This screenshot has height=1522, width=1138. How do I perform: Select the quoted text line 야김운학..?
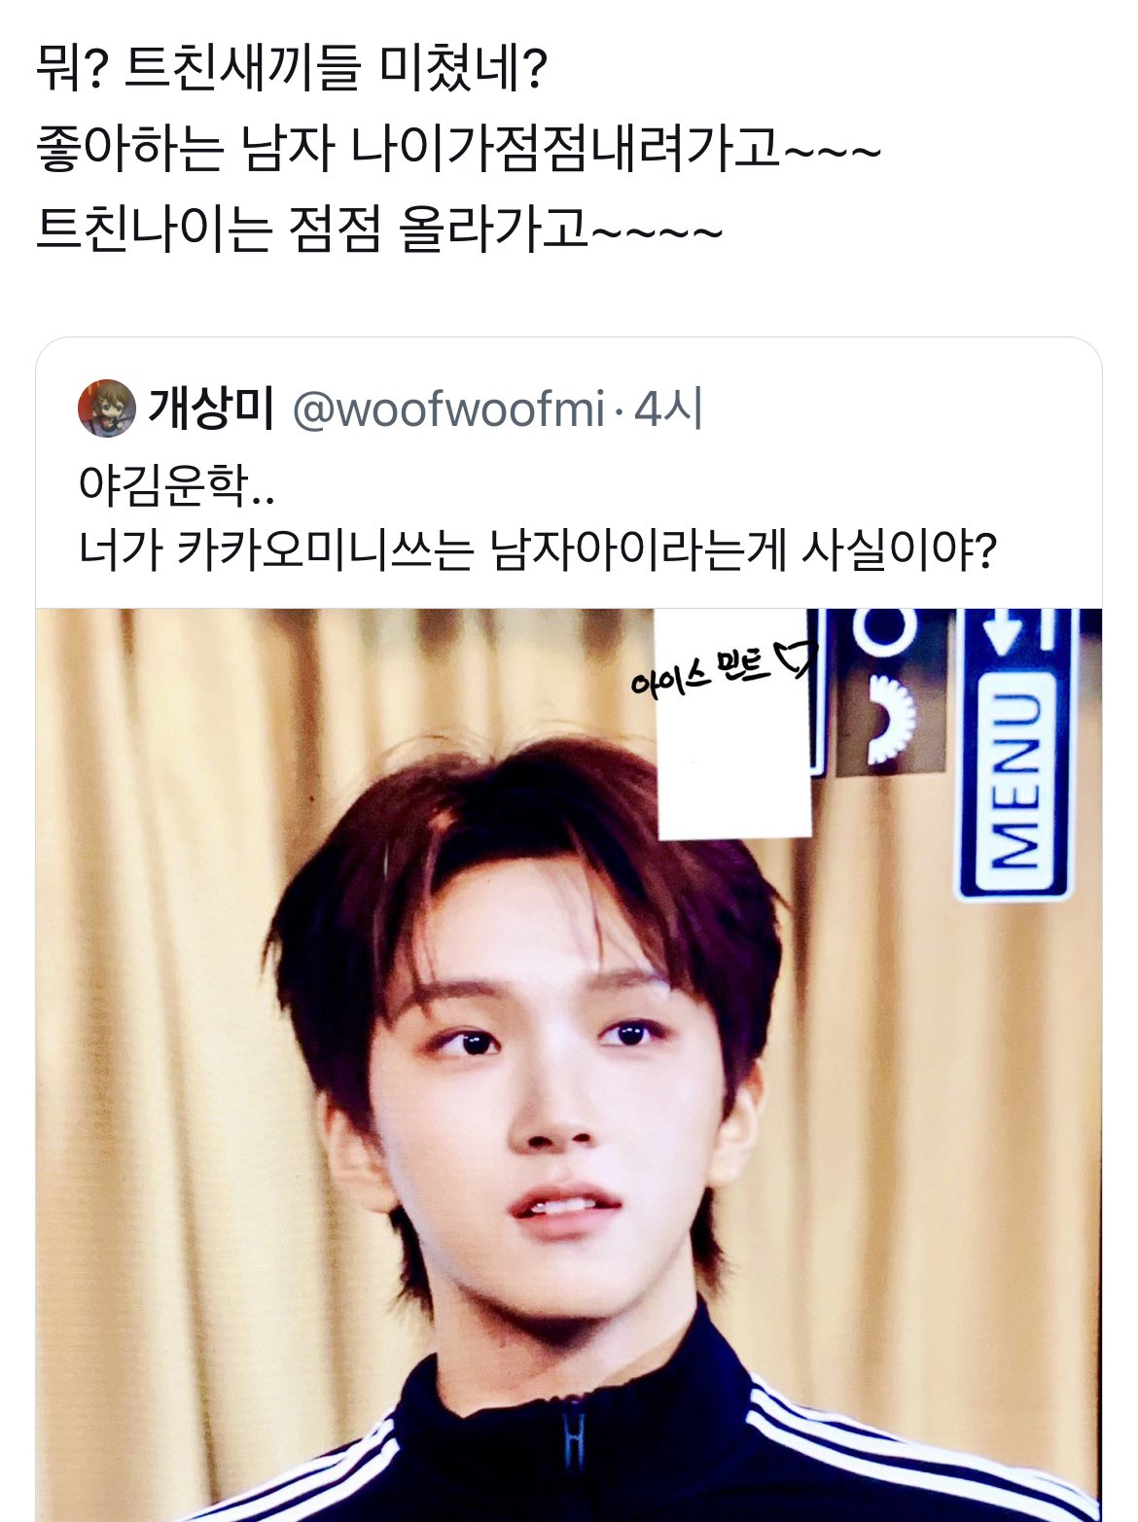(176, 484)
